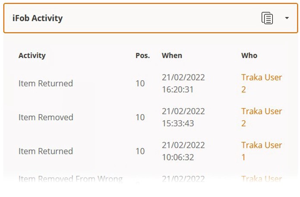Click the copy icon in iFob Activity header
The image size is (300, 197).
tap(267, 18)
